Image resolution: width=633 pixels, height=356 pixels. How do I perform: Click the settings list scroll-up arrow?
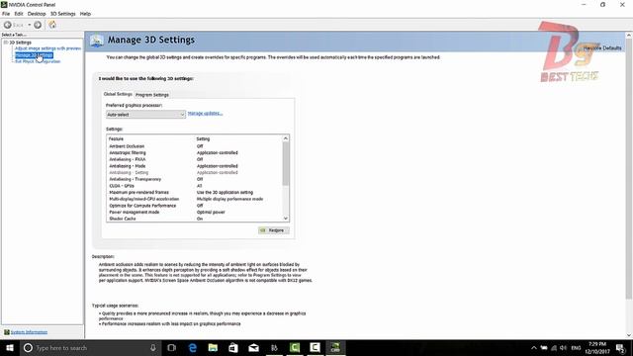point(286,138)
